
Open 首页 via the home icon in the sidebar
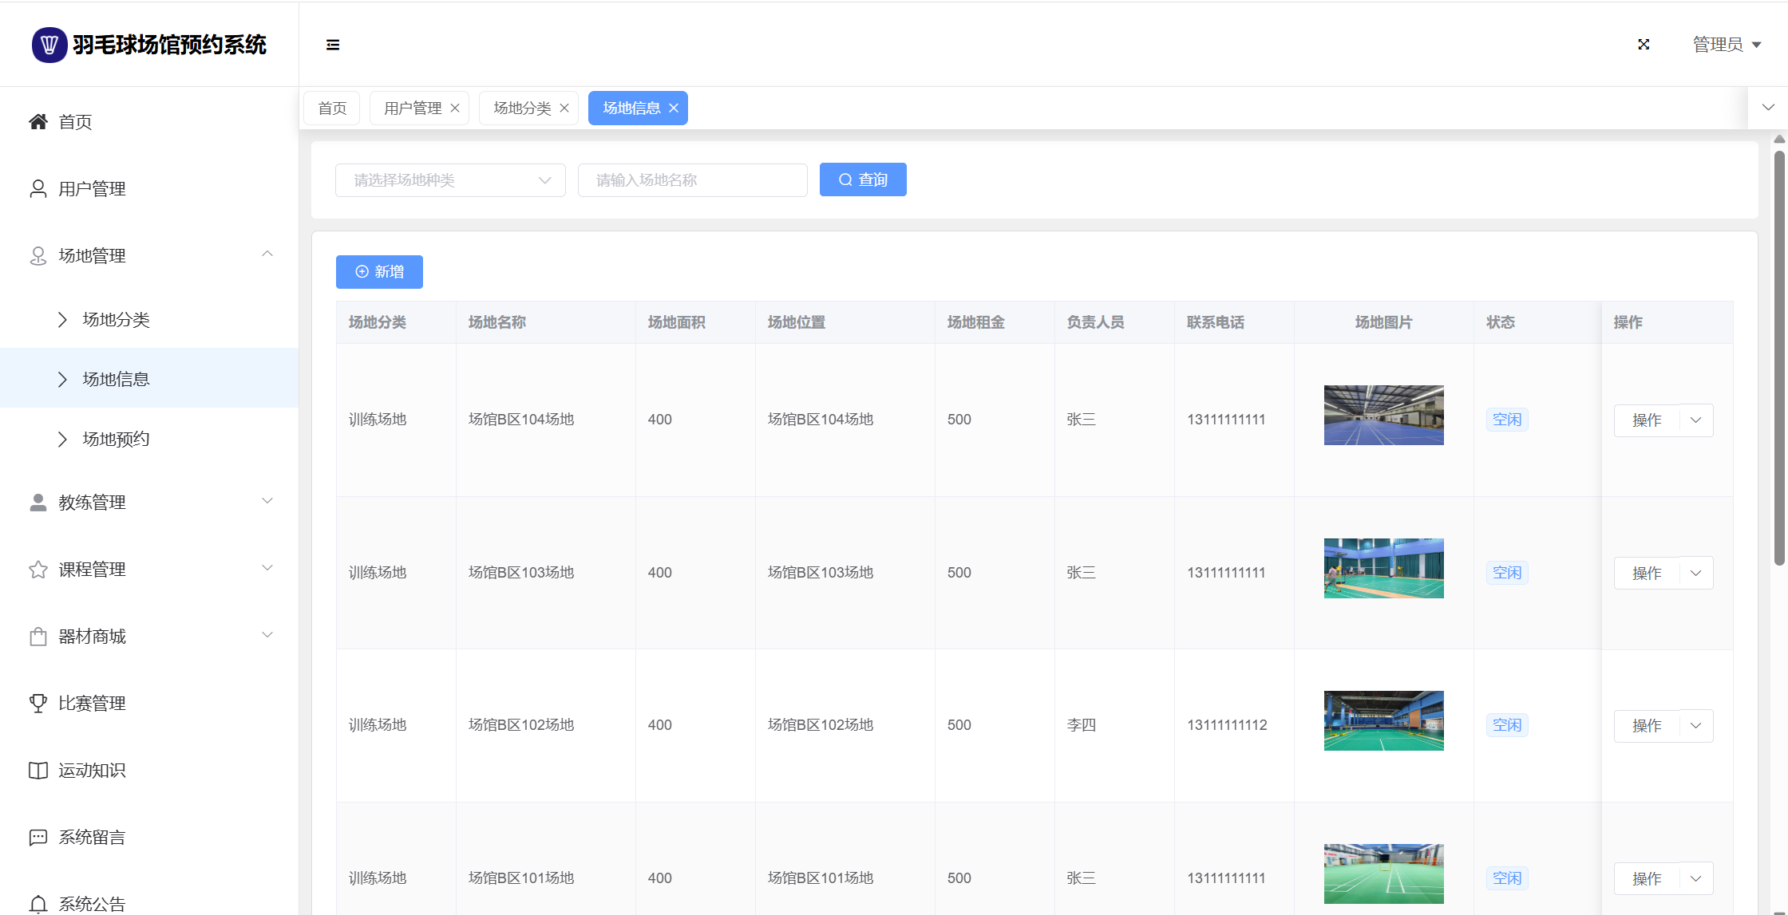[38, 121]
